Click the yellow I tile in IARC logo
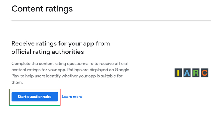Image resolution: width=211 pixels, height=115 pixels. click(x=178, y=73)
